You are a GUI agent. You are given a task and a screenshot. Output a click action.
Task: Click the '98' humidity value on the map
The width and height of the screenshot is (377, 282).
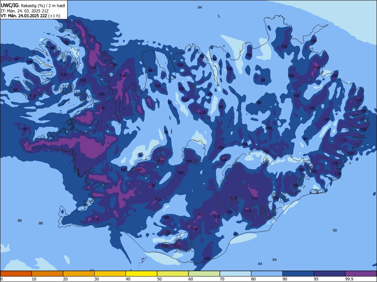150,71
